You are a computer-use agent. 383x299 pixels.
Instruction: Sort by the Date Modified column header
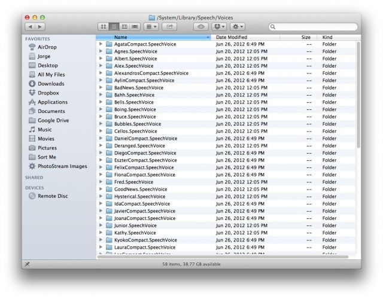pos(245,37)
